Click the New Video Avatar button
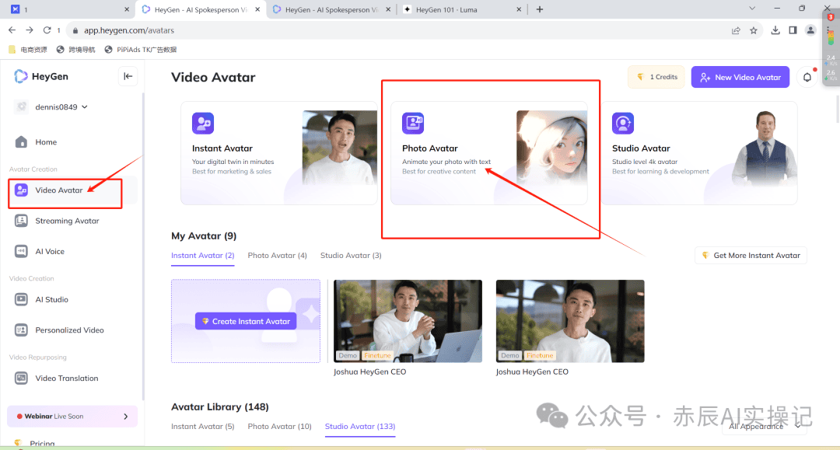This screenshot has height=450, width=840. coord(740,76)
